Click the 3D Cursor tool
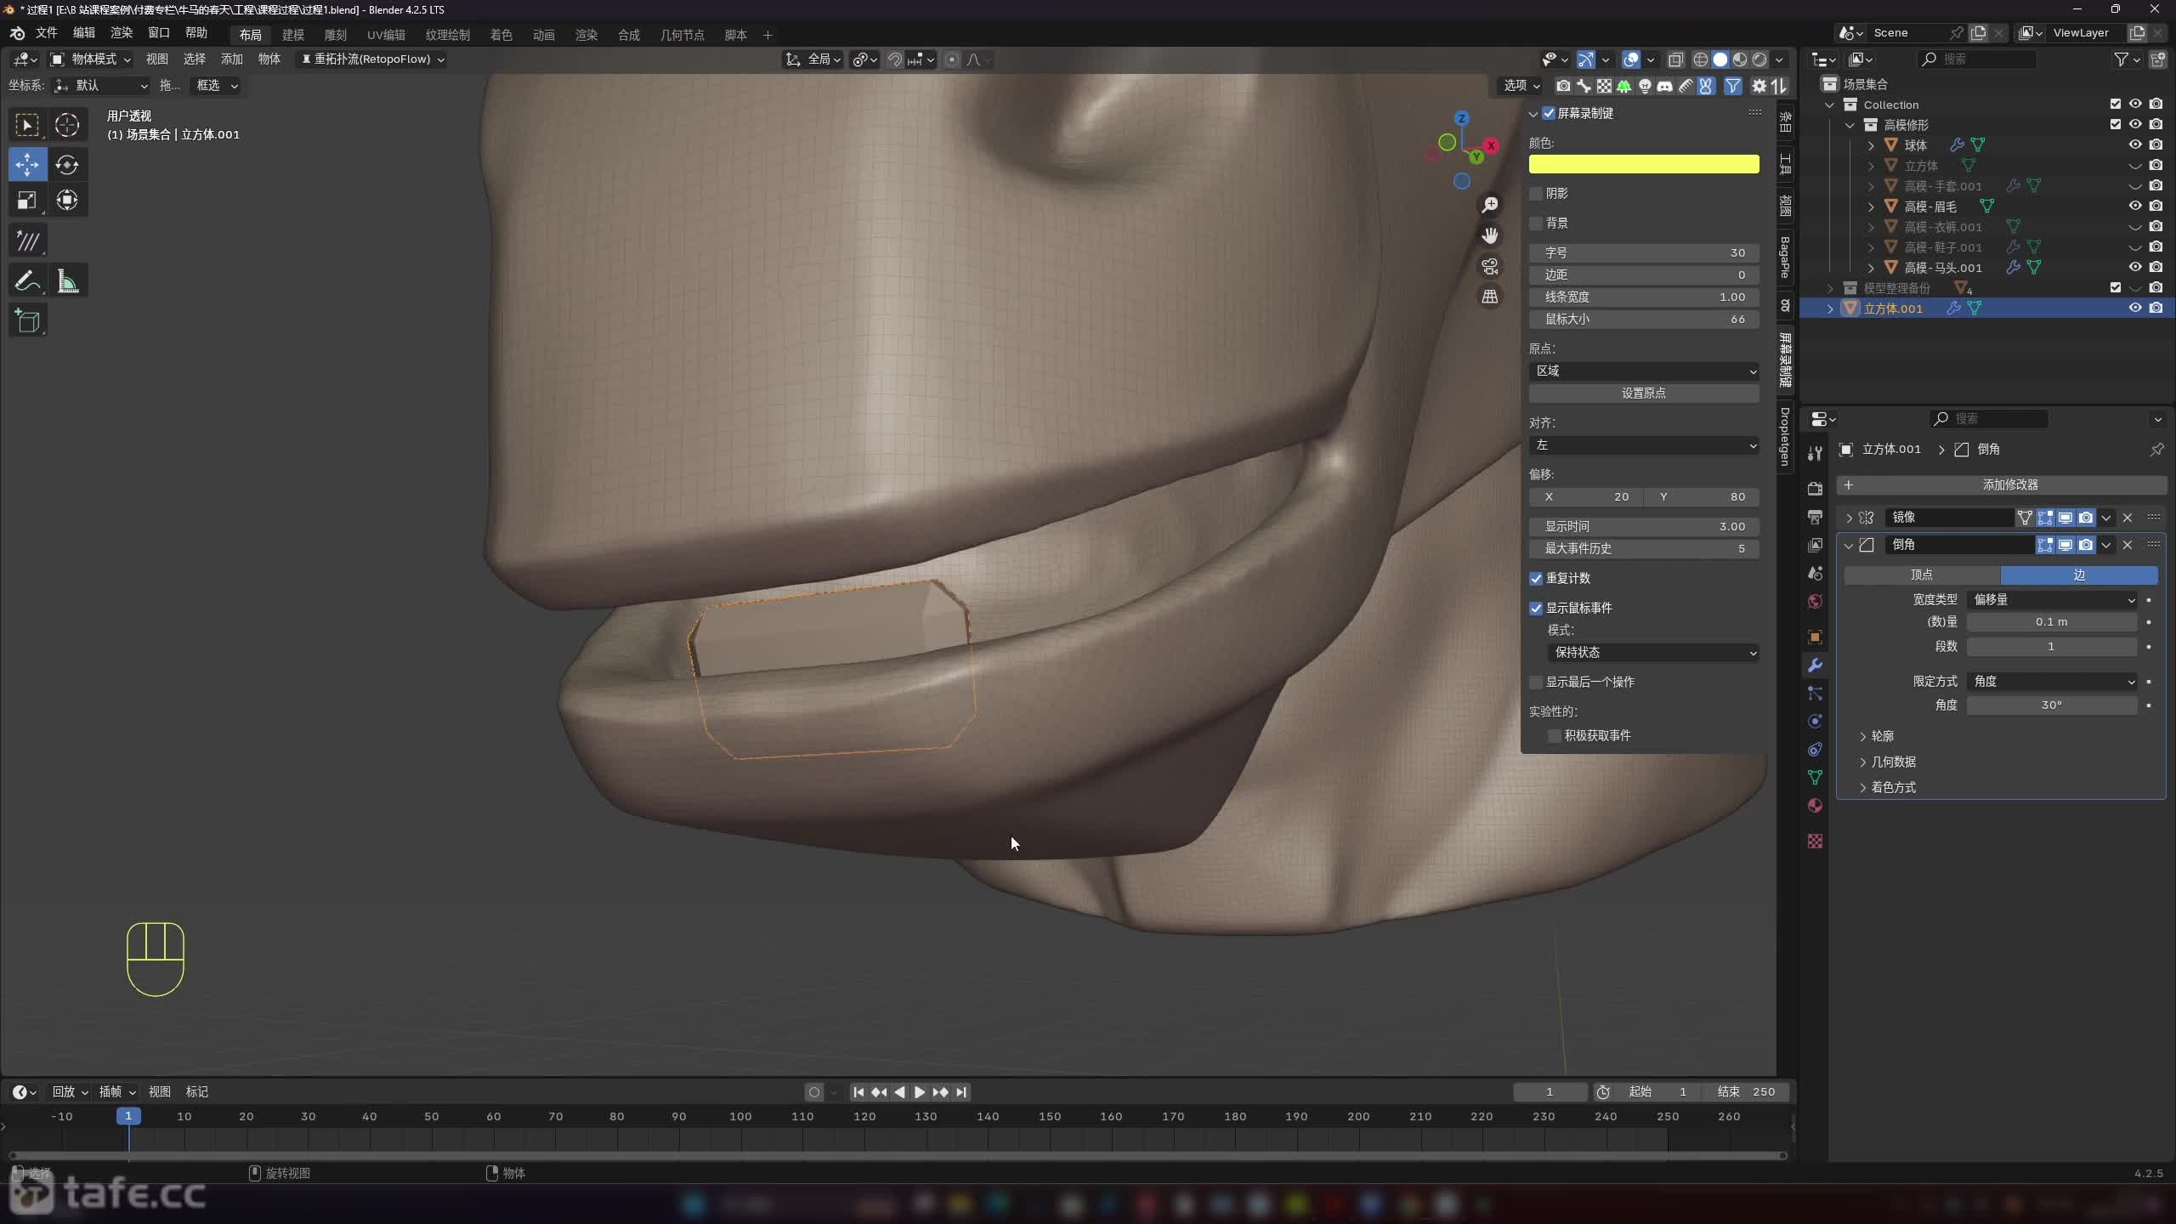Viewport: 2176px width, 1224px height. point(66,125)
